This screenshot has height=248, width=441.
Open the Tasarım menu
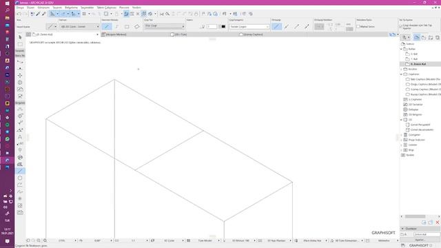pos(57,8)
